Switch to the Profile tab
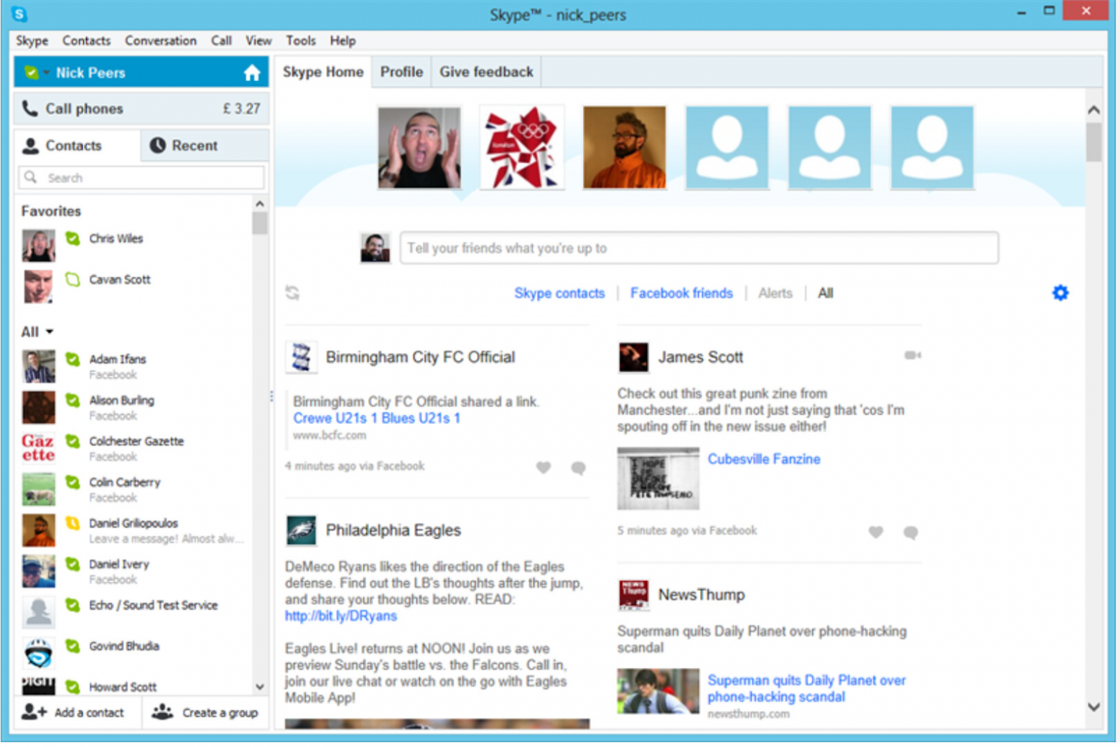Viewport: 1120px width, 747px height. tap(401, 72)
